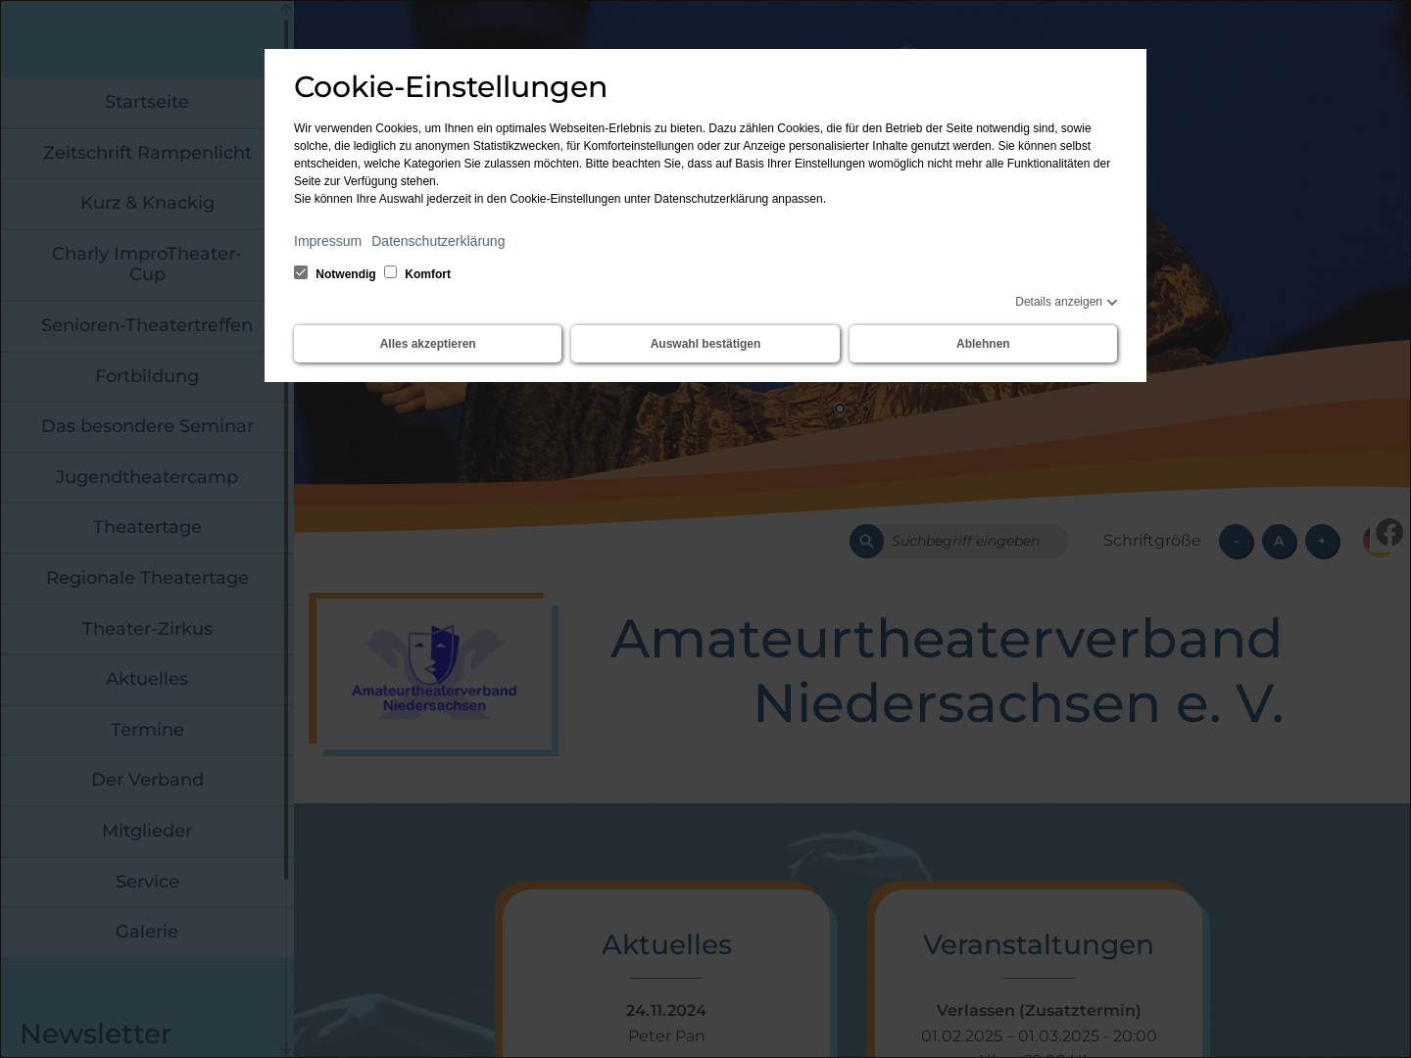Increase font size with plus button
The image size is (1411, 1058).
[x=1322, y=541]
